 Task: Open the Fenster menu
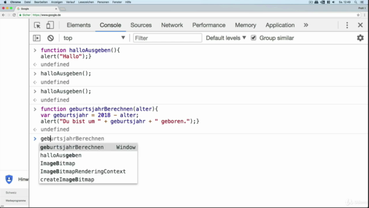click(x=117, y=2)
